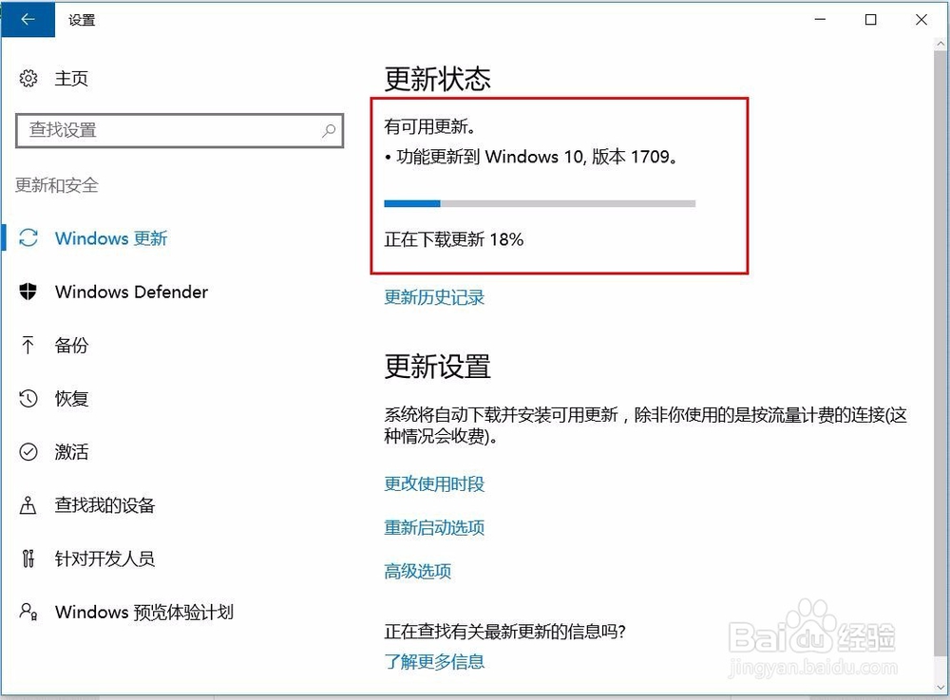This screenshot has height=700, width=950.
Task: Select the Windows 更新 sidebar item
Action: point(111,238)
